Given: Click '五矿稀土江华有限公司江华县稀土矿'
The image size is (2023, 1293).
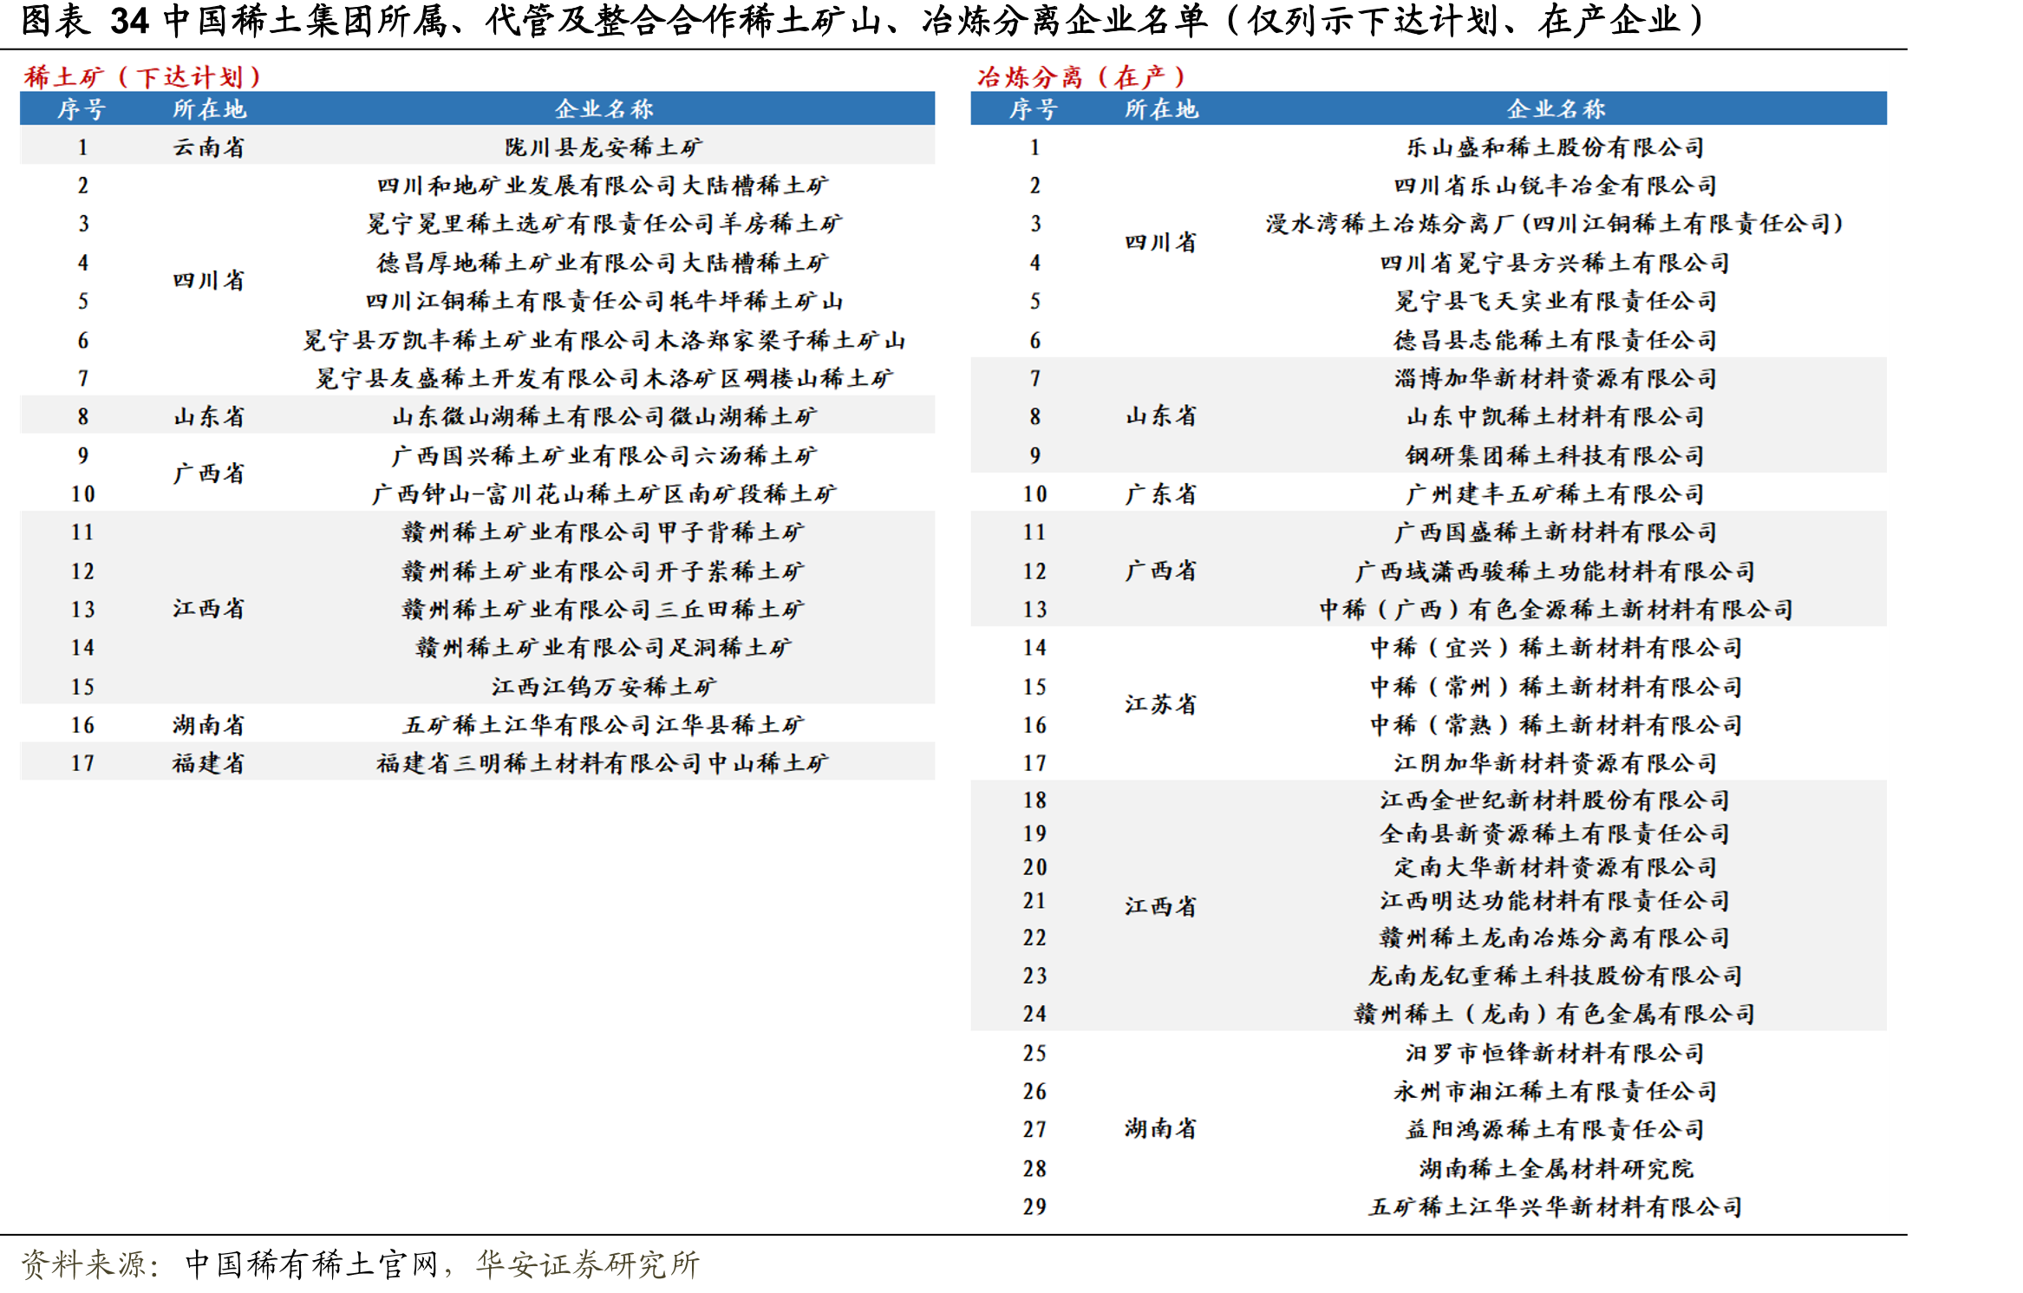Looking at the screenshot, I should coord(604,724).
